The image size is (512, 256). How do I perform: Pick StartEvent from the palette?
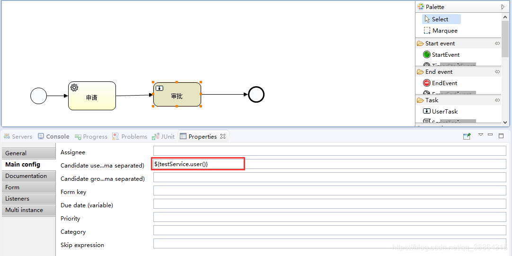pos(441,54)
